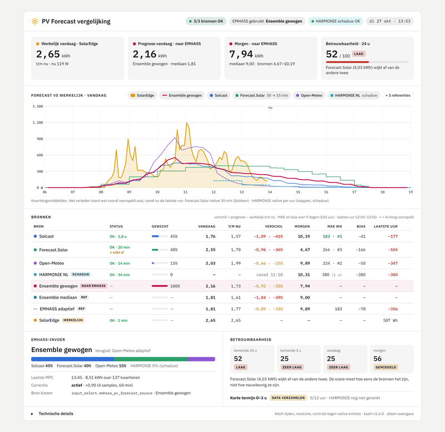Click the HARMONIE schaduw OK badge

click(x=335, y=21)
